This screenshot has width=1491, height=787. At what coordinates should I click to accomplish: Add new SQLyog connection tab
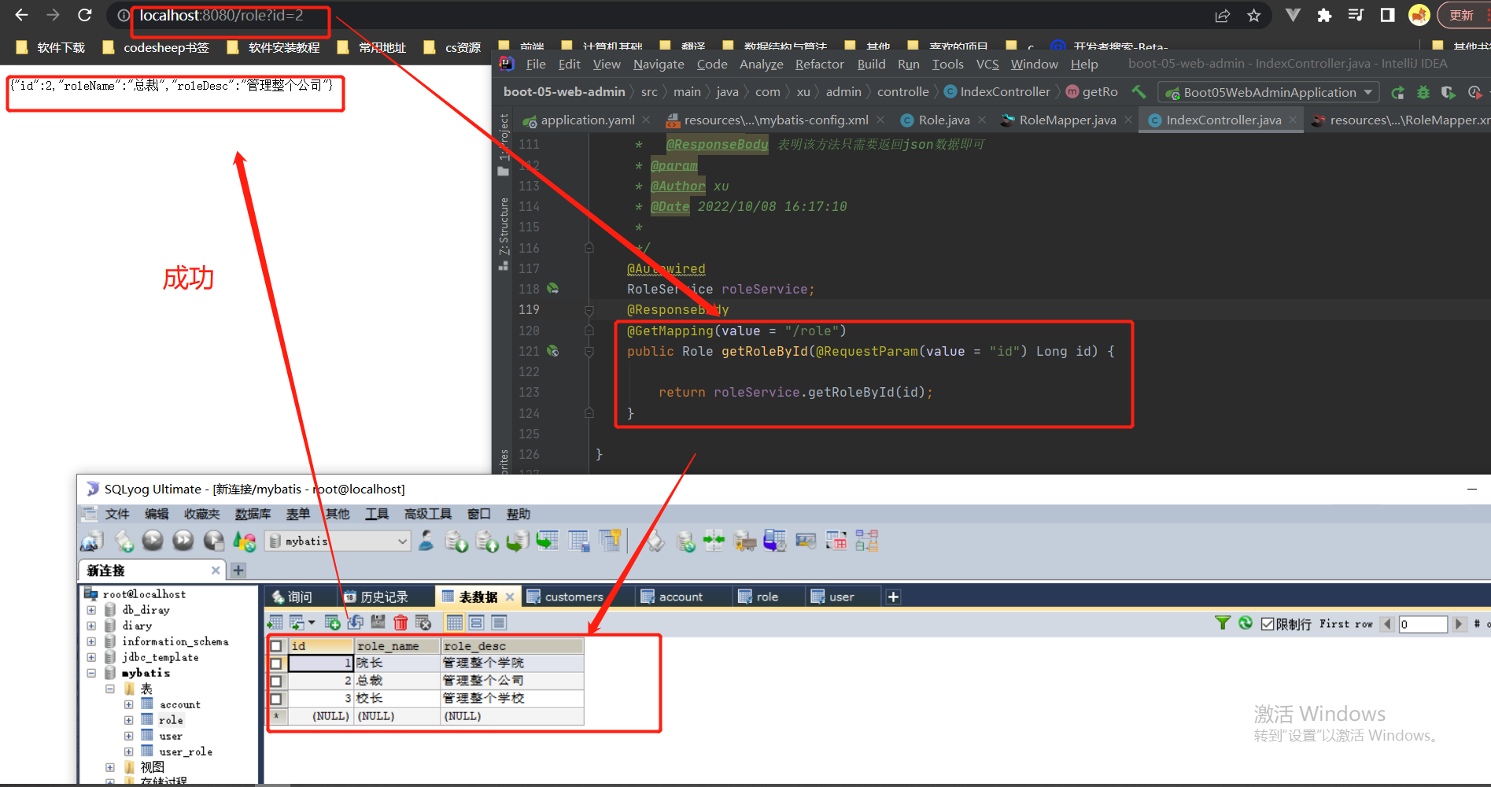pyautogui.click(x=238, y=570)
